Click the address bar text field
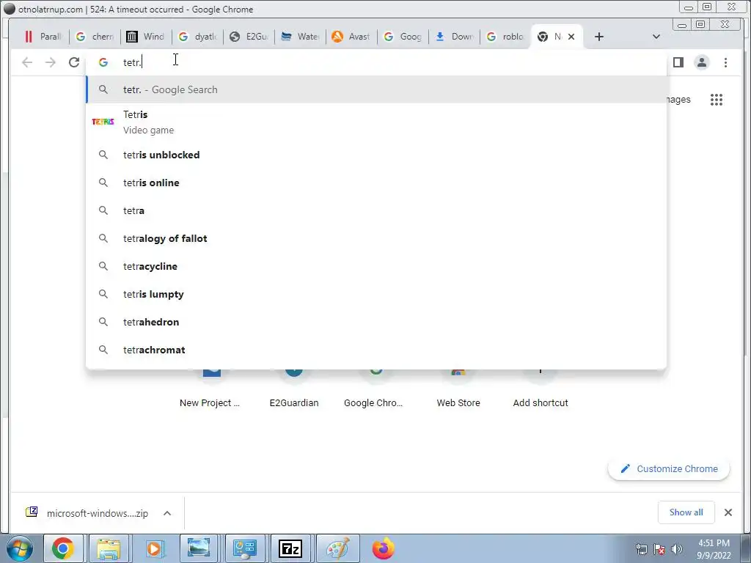This screenshot has height=563, width=751. [376, 62]
